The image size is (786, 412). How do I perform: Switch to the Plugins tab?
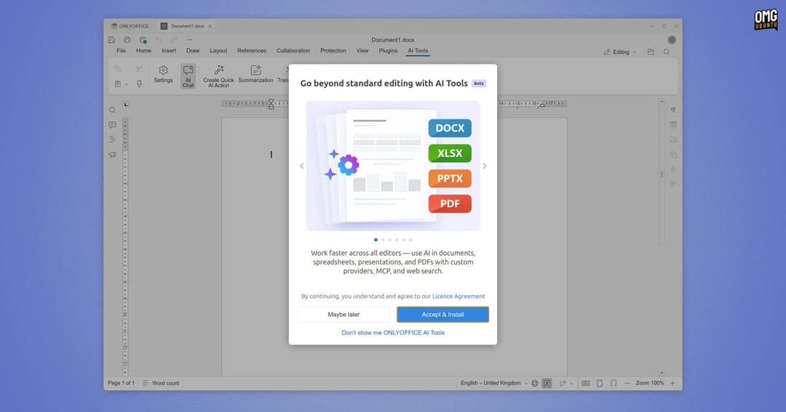click(388, 51)
